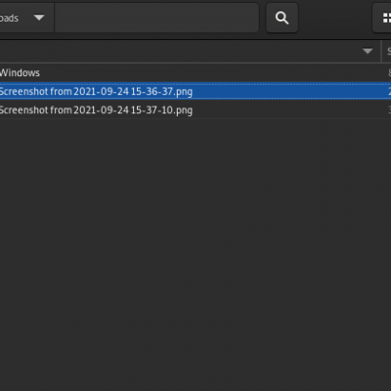Image resolution: width=391 pixels, height=391 pixels.
Task: Select the Windows folder row
Action: (x=195, y=72)
